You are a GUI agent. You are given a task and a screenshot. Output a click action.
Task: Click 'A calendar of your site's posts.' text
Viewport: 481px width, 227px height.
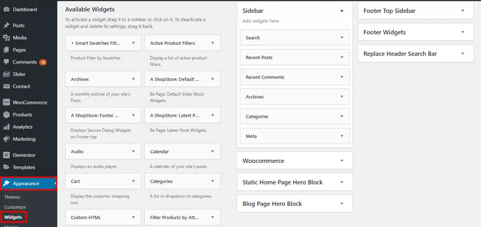[x=178, y=166]
